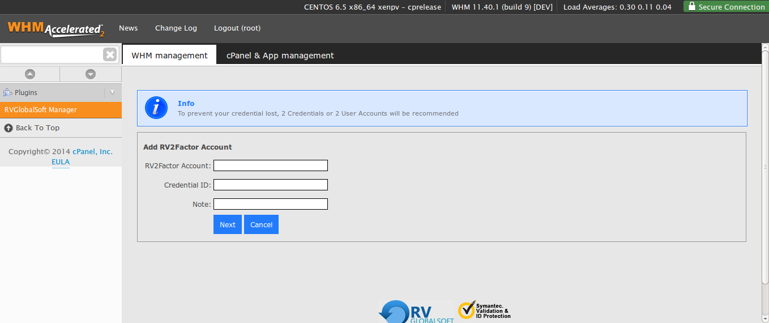The width and height of the screenshot is (769, 323).
Task: Click the WHM Accelerated logo
Action: (x=55, y=29)
